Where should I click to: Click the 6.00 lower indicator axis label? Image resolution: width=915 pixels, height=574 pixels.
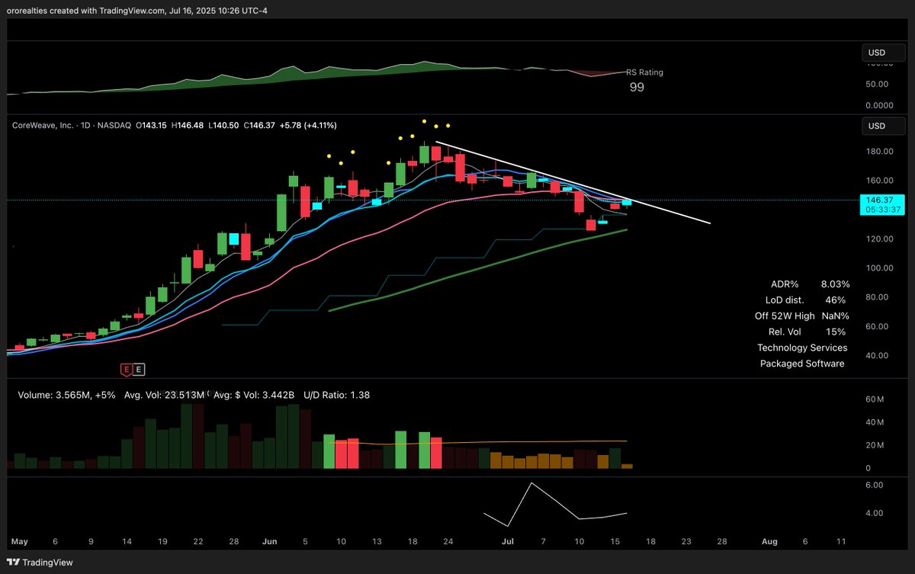tap(875, 485)
